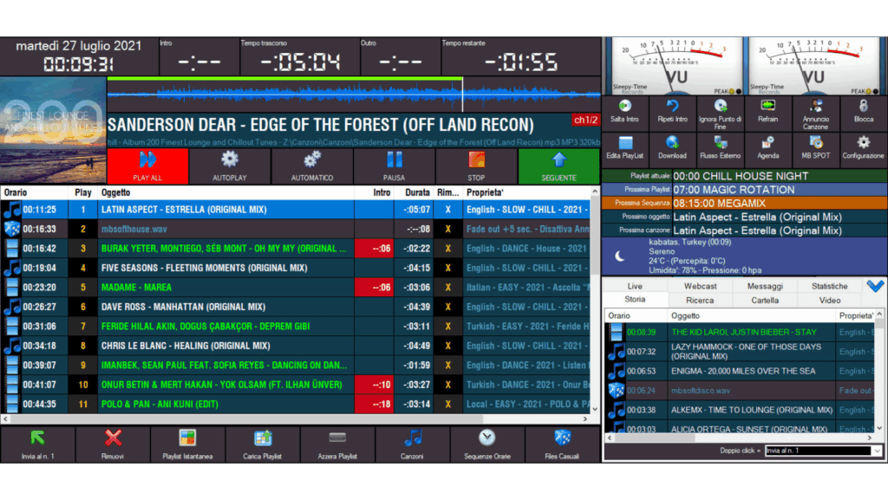
Task: Toggle AUTOMATICO mode
Action: tap(311, 159)
